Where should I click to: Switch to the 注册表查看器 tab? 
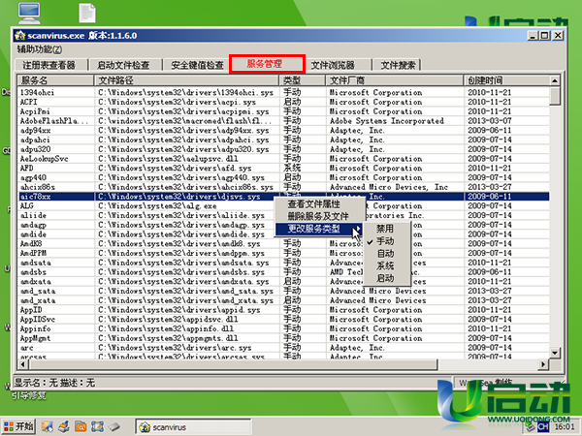49,65
